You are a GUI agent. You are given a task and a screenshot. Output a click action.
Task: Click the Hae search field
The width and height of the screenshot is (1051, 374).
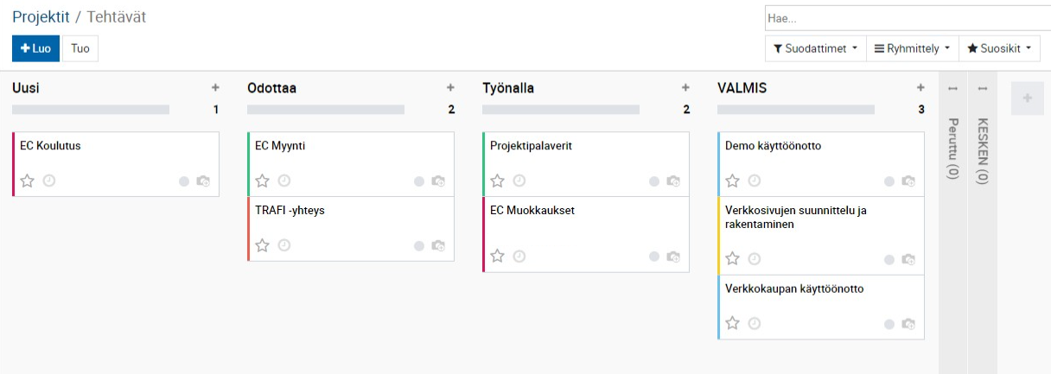[x=906, y=18]
